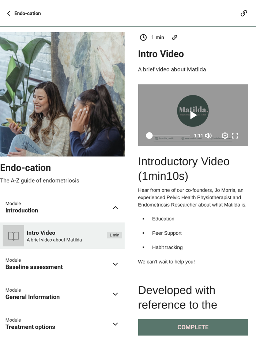Click the Endo-cation course cover image
256x341 pixels.
pyautogui.click(x=62, y=94)
